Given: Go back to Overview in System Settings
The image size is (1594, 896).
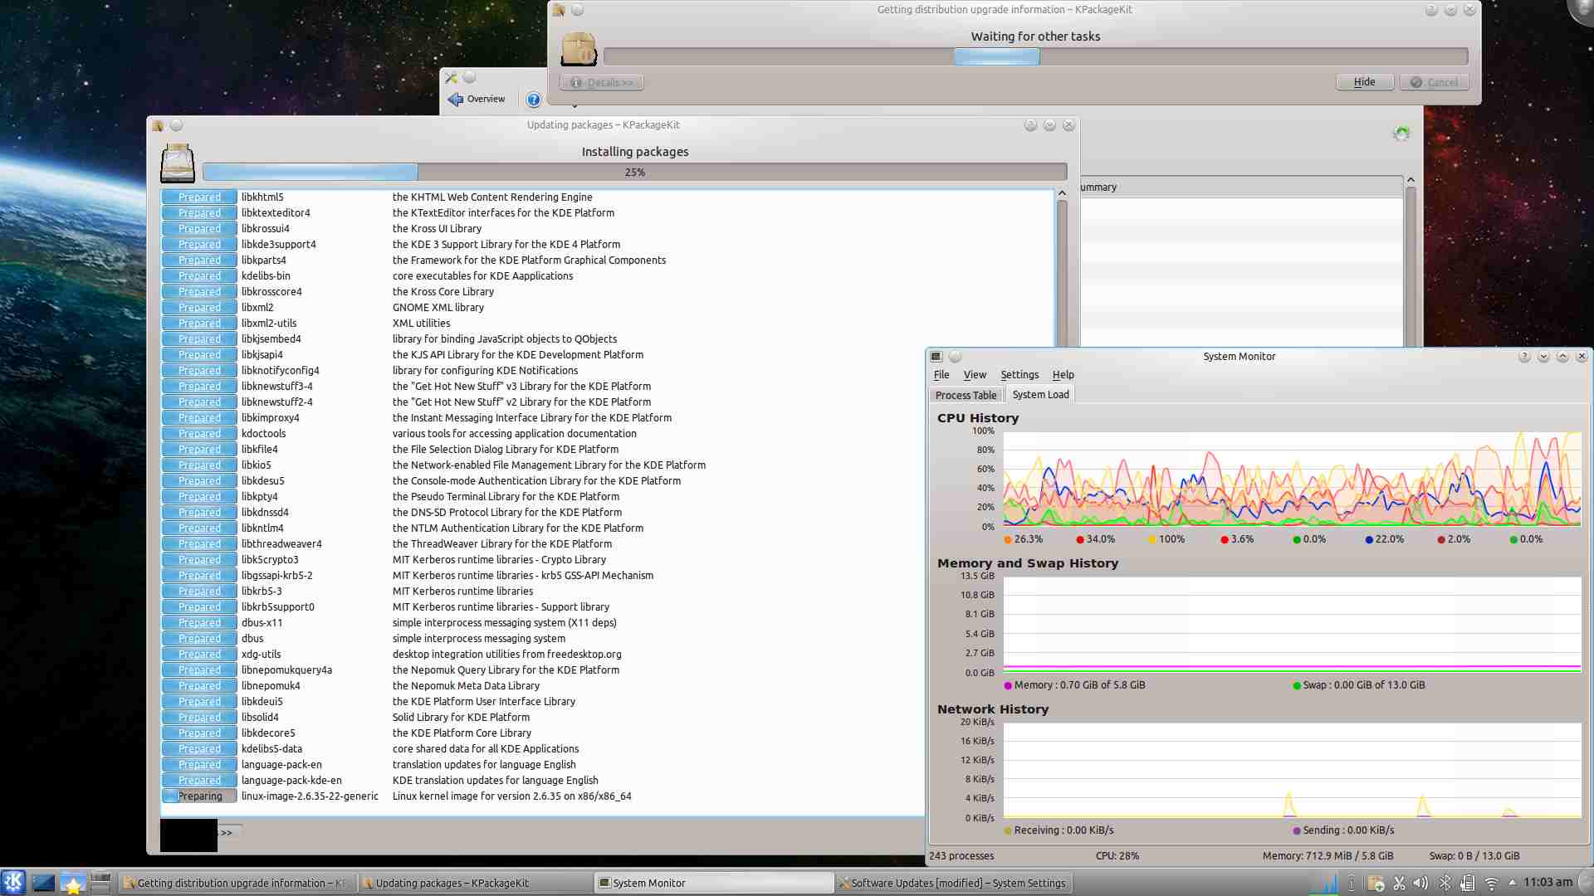Looking at the screenshot, I should click(477, 99).
